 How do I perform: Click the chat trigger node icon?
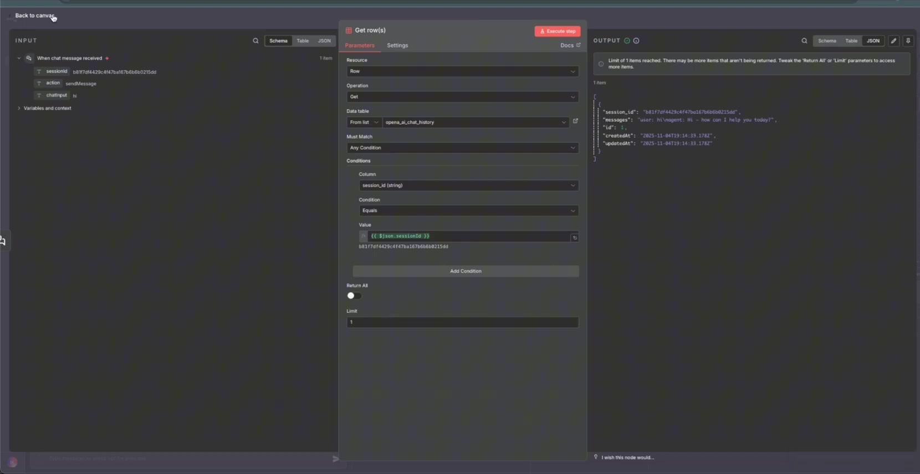(x=29, y=58)
